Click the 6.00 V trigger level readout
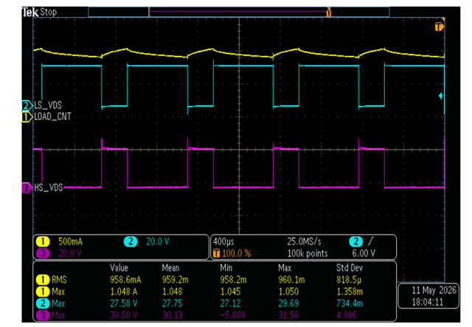This screenshot has width=472, height=327. coord(364,253)
